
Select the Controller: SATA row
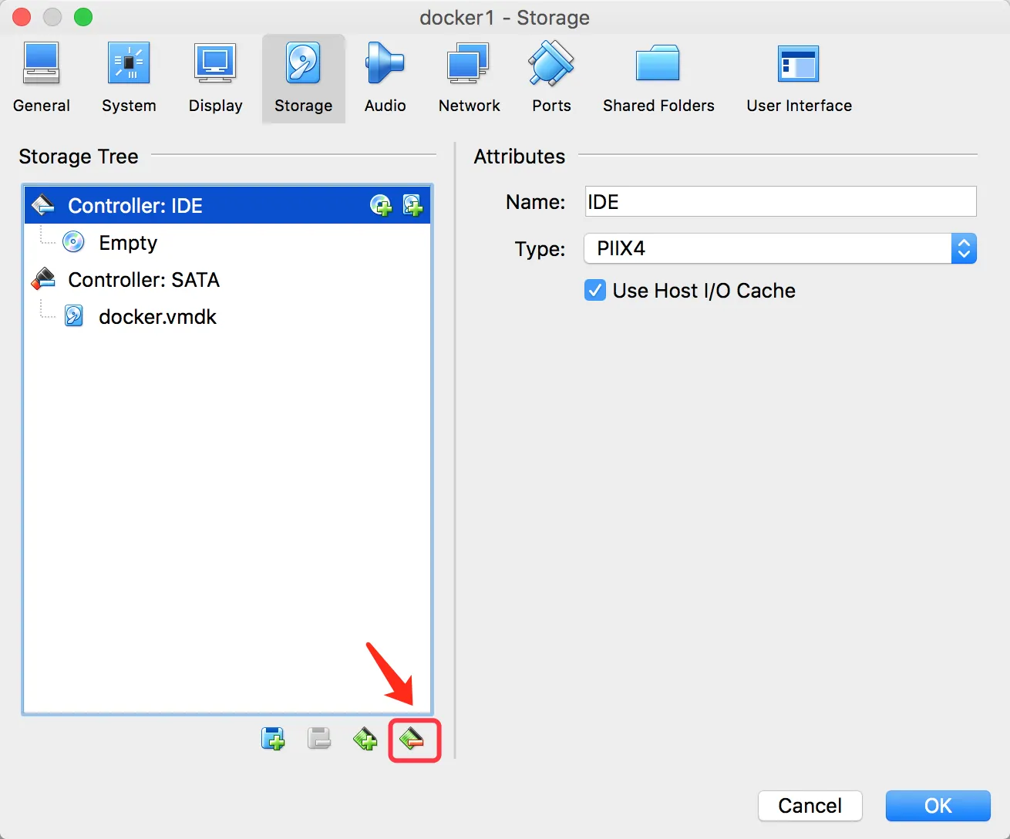pyautogui.click(x=227, y=280)
